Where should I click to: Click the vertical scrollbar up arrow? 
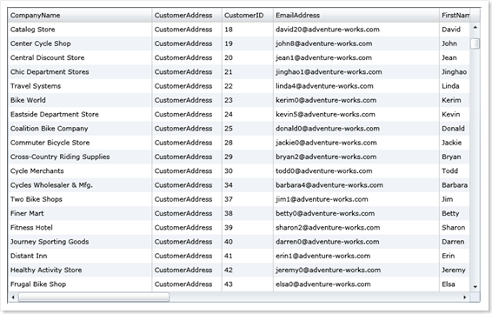tap(475, 27)
